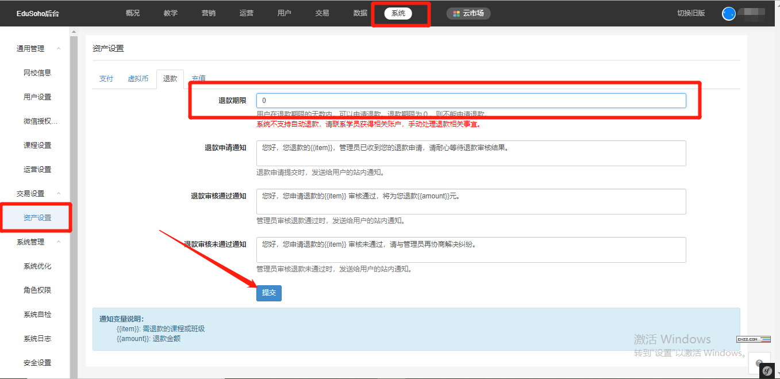Switch to the 虚拟币 tab
Viewport: 780px width, 379px height.
[x=138, y=79]
